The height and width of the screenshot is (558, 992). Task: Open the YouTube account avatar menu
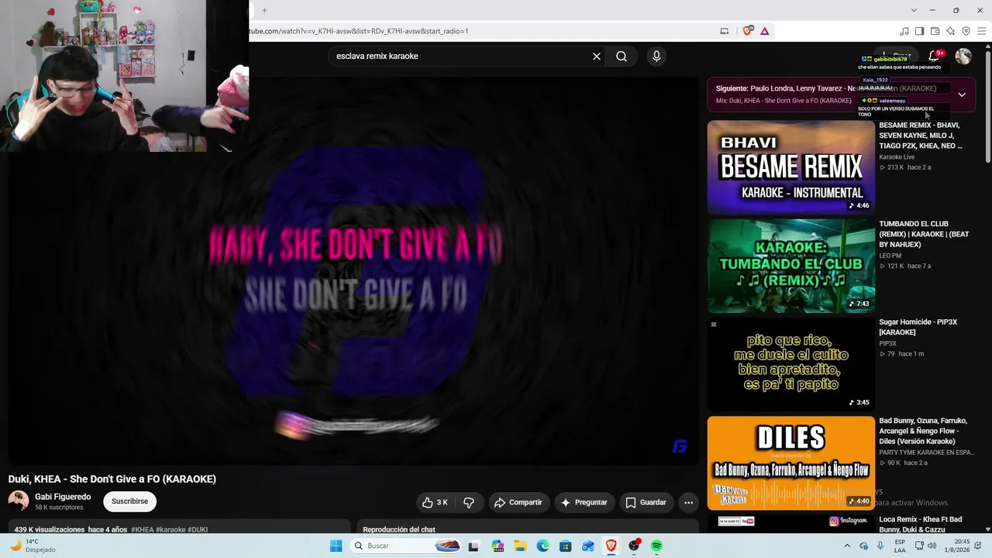963,57
